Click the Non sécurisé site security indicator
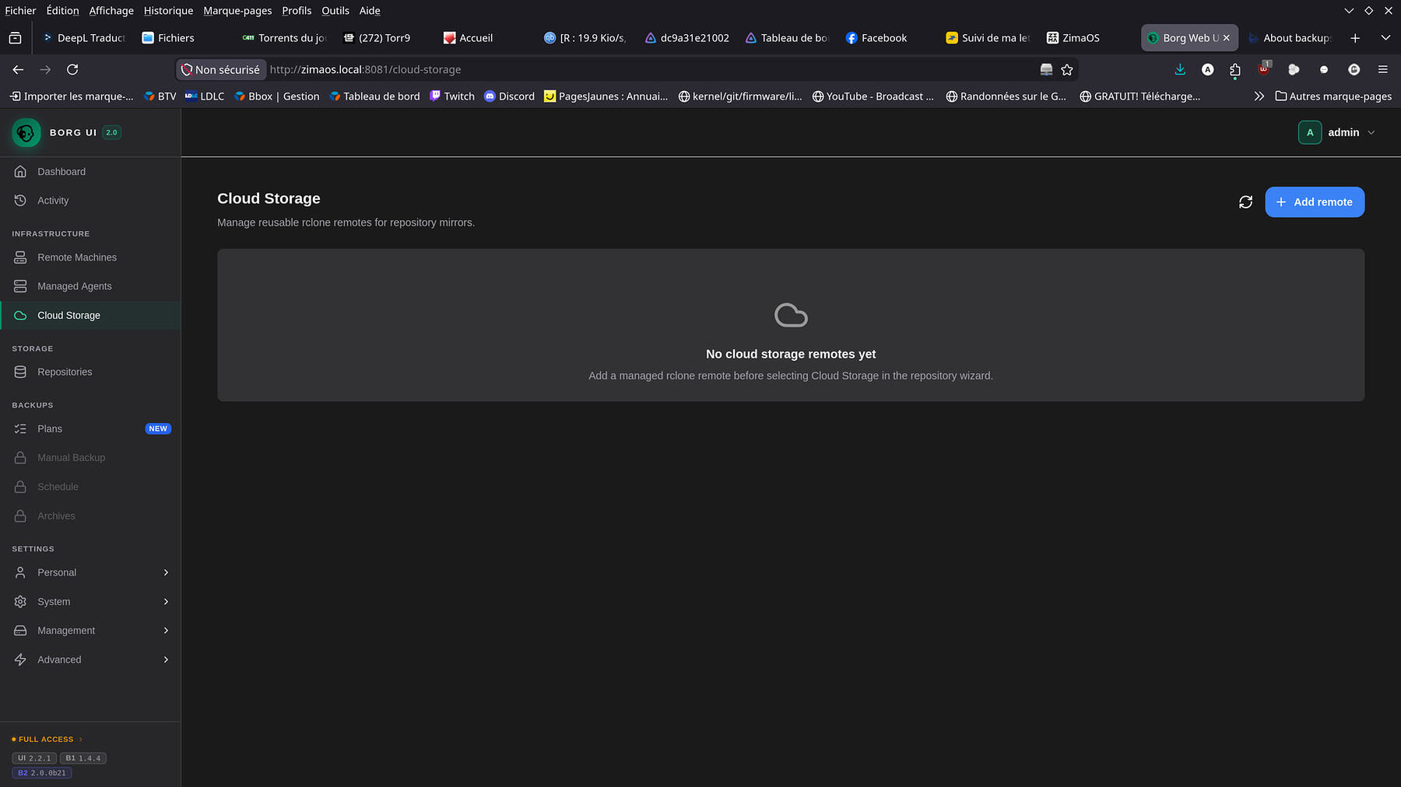This screenshot has width=1401, height=787. 221,70
